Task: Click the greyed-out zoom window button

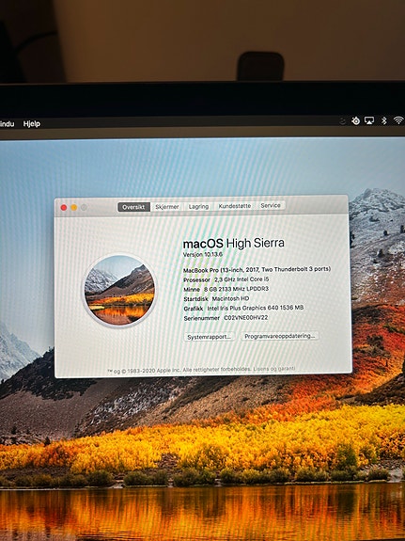Action: [x=84, y=207]
